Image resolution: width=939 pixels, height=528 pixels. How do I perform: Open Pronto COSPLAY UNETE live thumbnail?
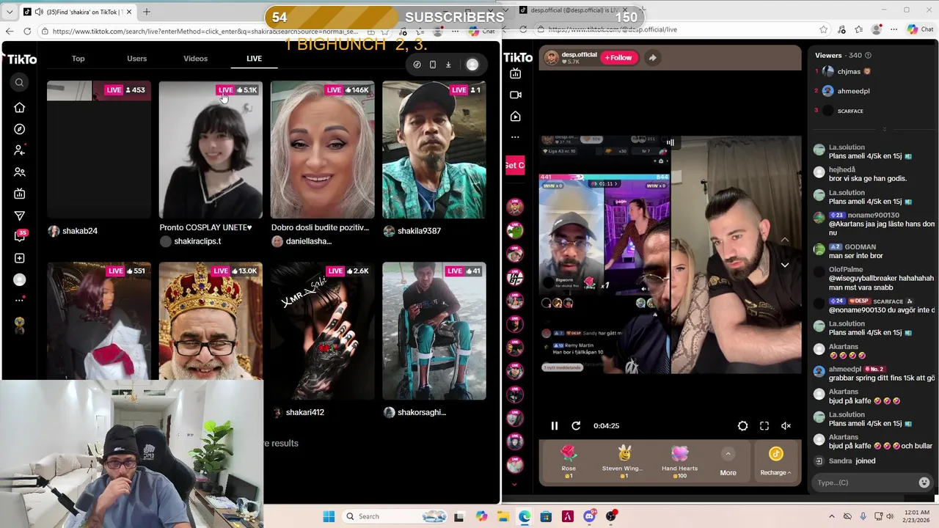tap(211, 150)
